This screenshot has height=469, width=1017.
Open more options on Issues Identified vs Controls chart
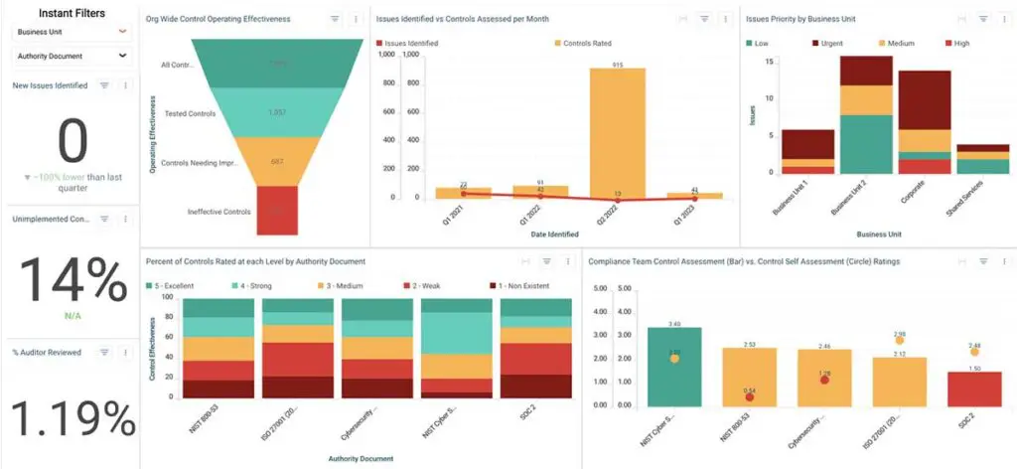pos(727,19)
